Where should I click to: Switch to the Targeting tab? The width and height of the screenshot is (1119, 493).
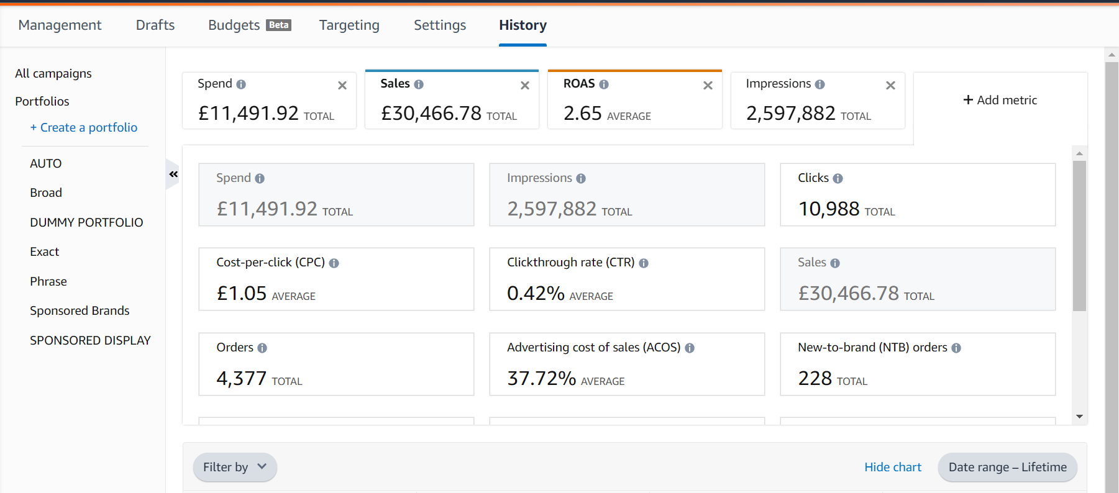pyautogui.click(x=349, y=25)
